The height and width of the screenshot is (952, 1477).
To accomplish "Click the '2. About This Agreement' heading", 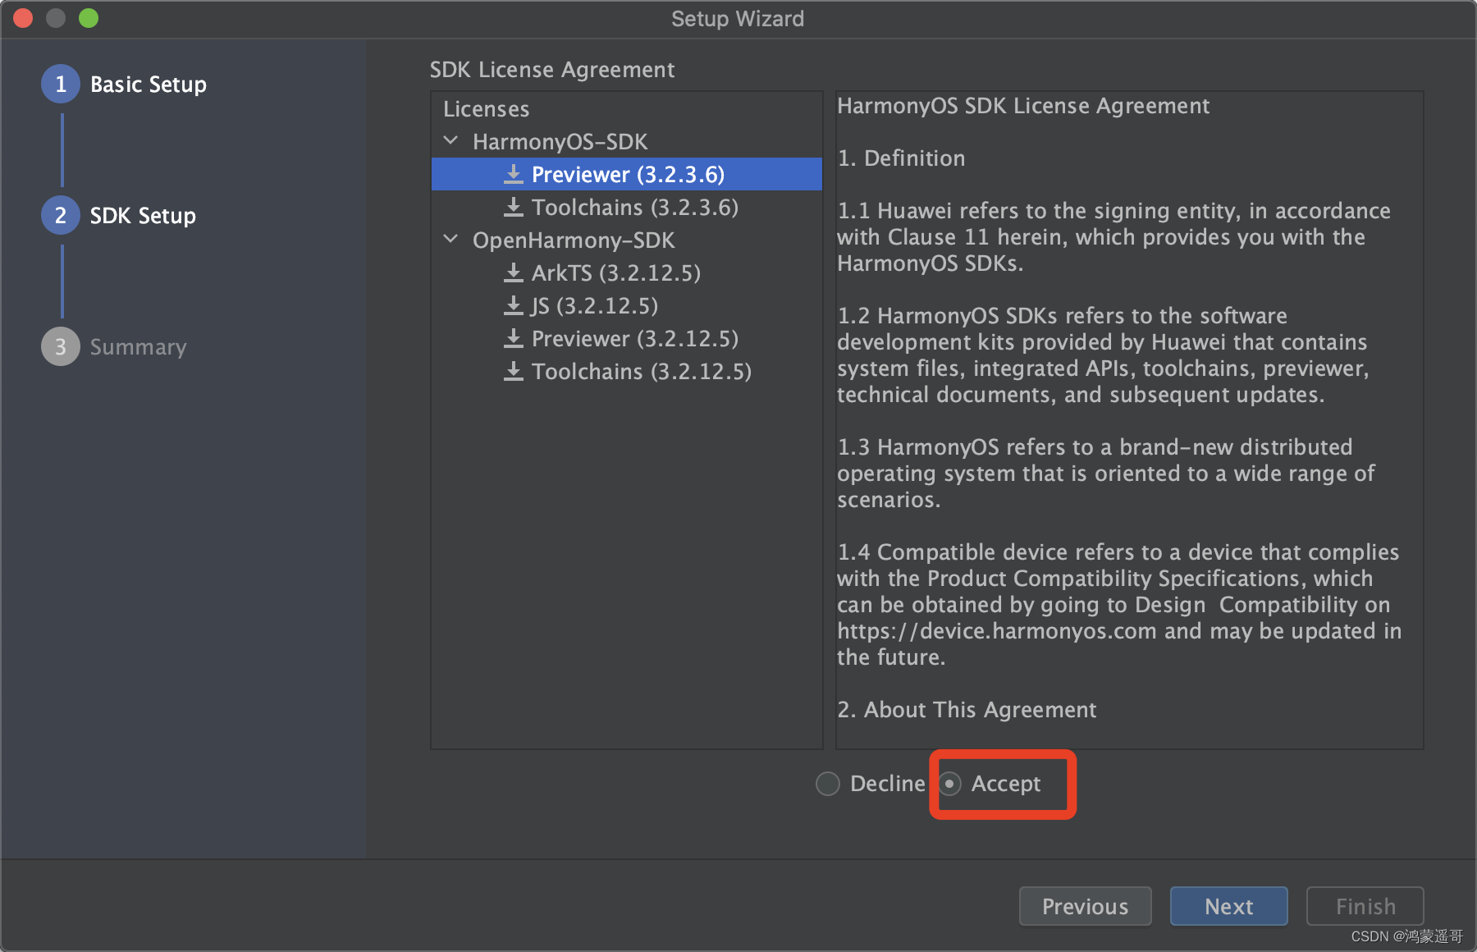I will pos(967,710).
